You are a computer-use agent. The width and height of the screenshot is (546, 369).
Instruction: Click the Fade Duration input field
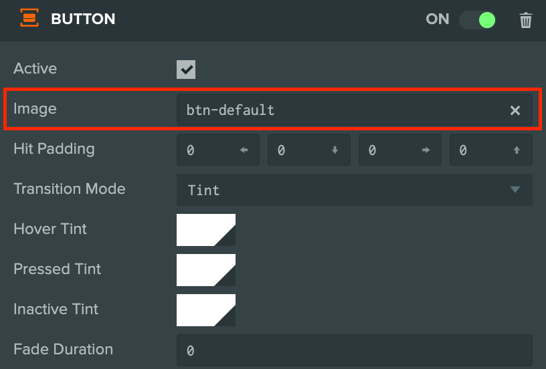click(x=355, y=350)
